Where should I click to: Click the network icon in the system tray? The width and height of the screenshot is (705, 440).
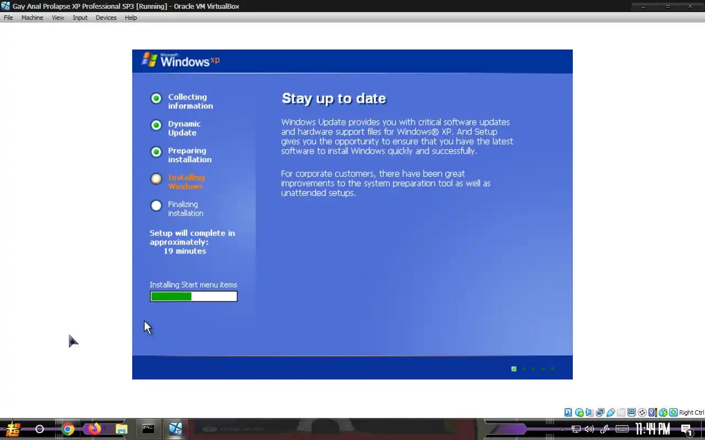tap(576, 429)
